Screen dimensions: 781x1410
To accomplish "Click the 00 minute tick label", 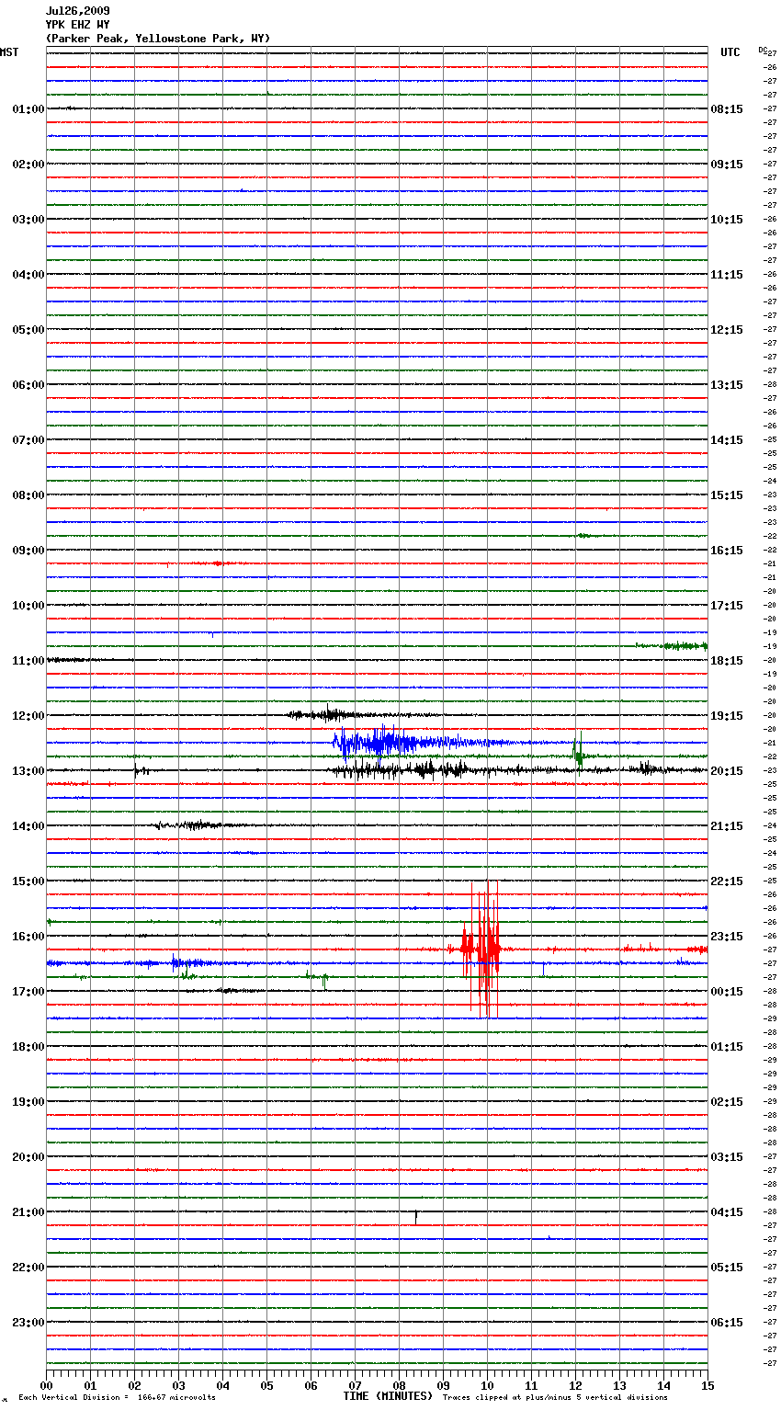I will tap(46, 1385).
